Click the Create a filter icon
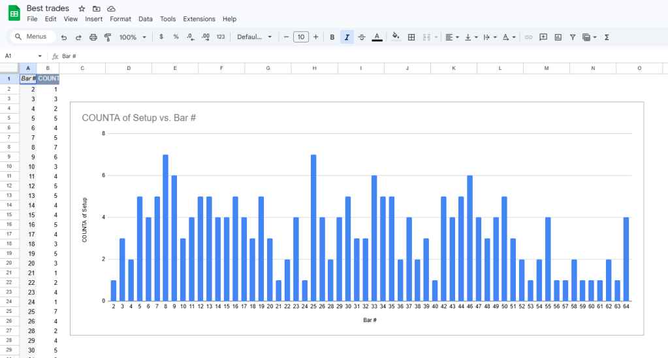 [x=573, y=37]
